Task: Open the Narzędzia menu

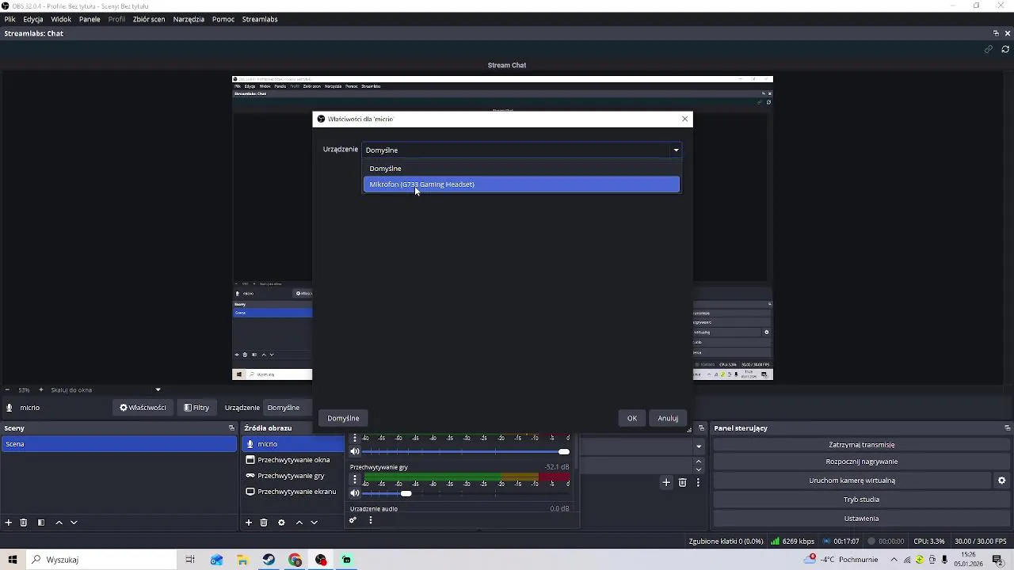Action: (189, 19)
